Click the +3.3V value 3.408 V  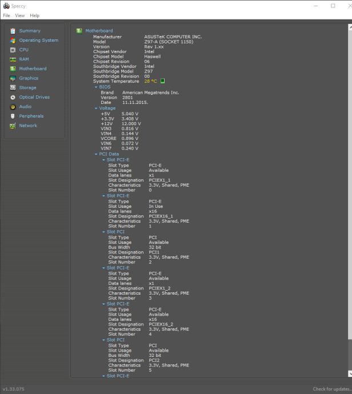[x=130, y=119]
